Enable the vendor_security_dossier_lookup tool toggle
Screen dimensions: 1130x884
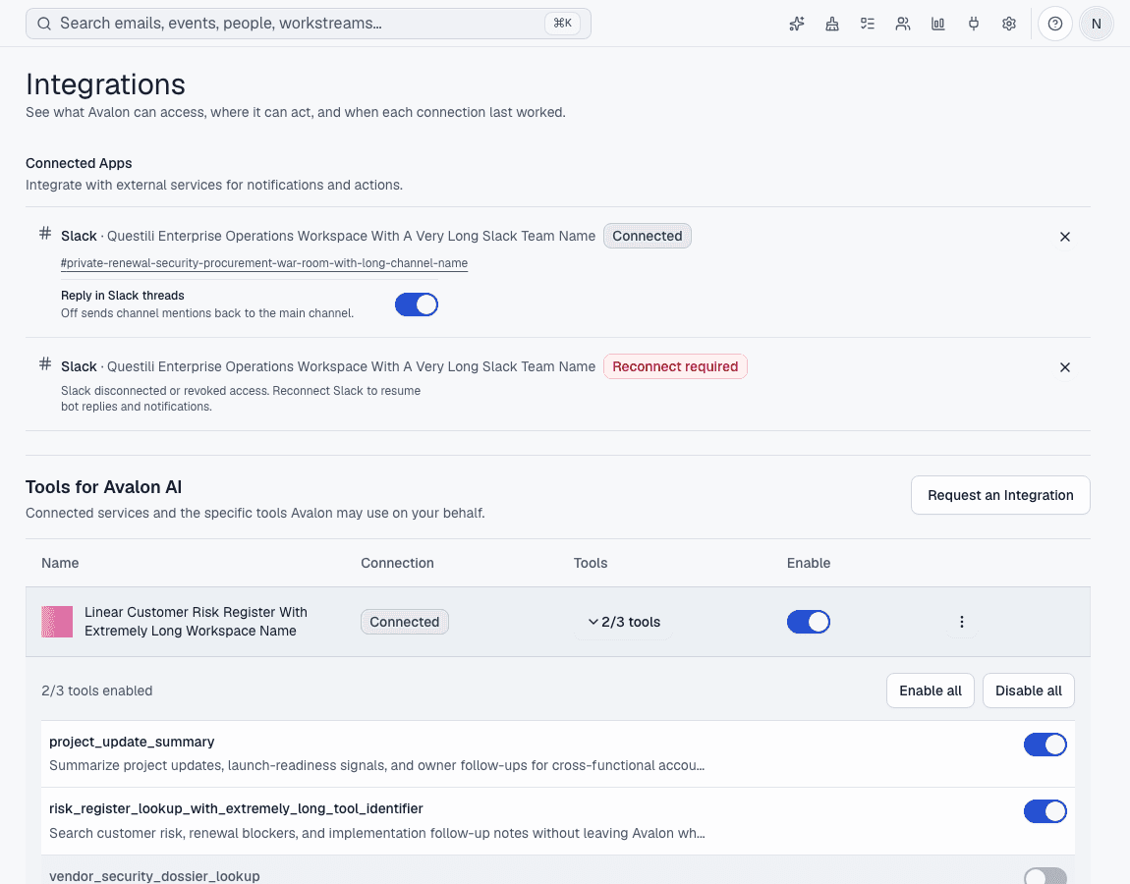click(x=1045, y=876)
